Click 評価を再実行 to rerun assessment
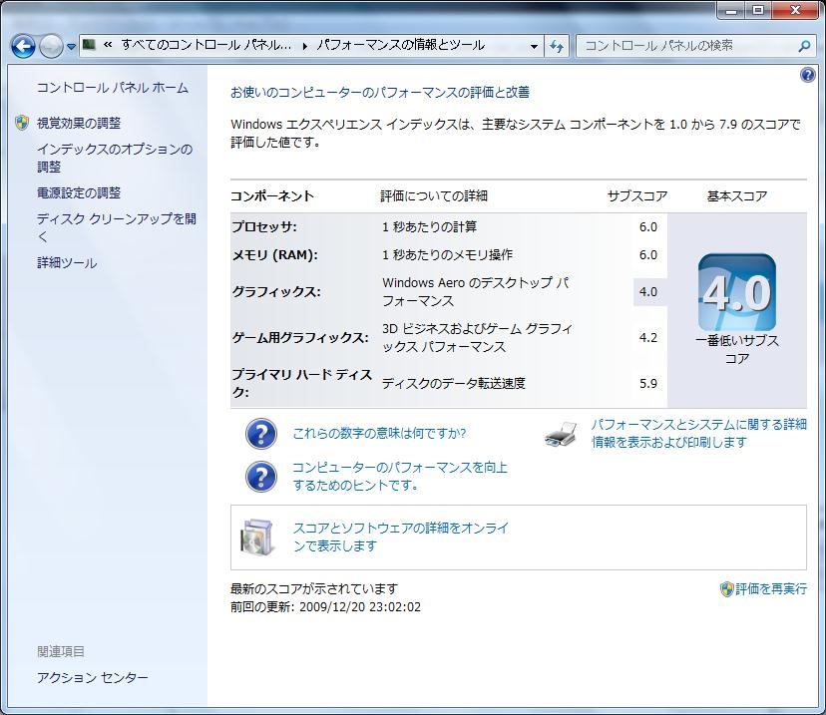 click(771, 589)
